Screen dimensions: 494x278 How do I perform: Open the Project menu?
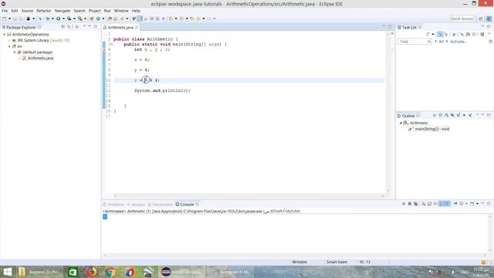point(94,11)
